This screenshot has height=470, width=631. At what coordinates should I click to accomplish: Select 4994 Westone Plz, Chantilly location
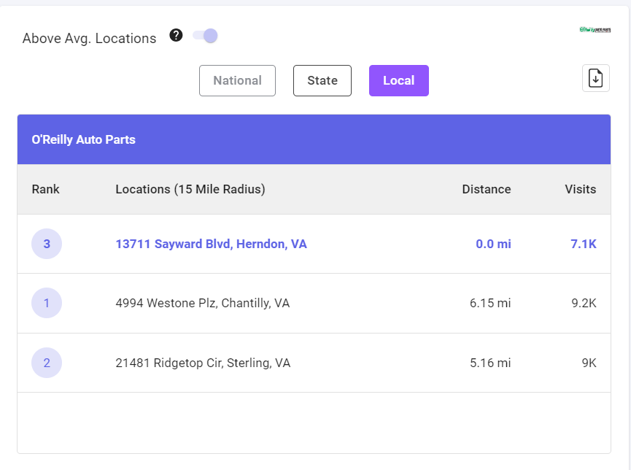click(202, 303)
